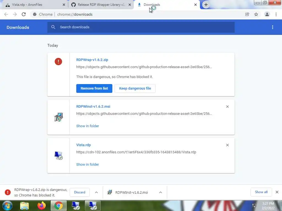Close the download shelf bar
The image size is (282, 211).
click(x=277, y=192)
